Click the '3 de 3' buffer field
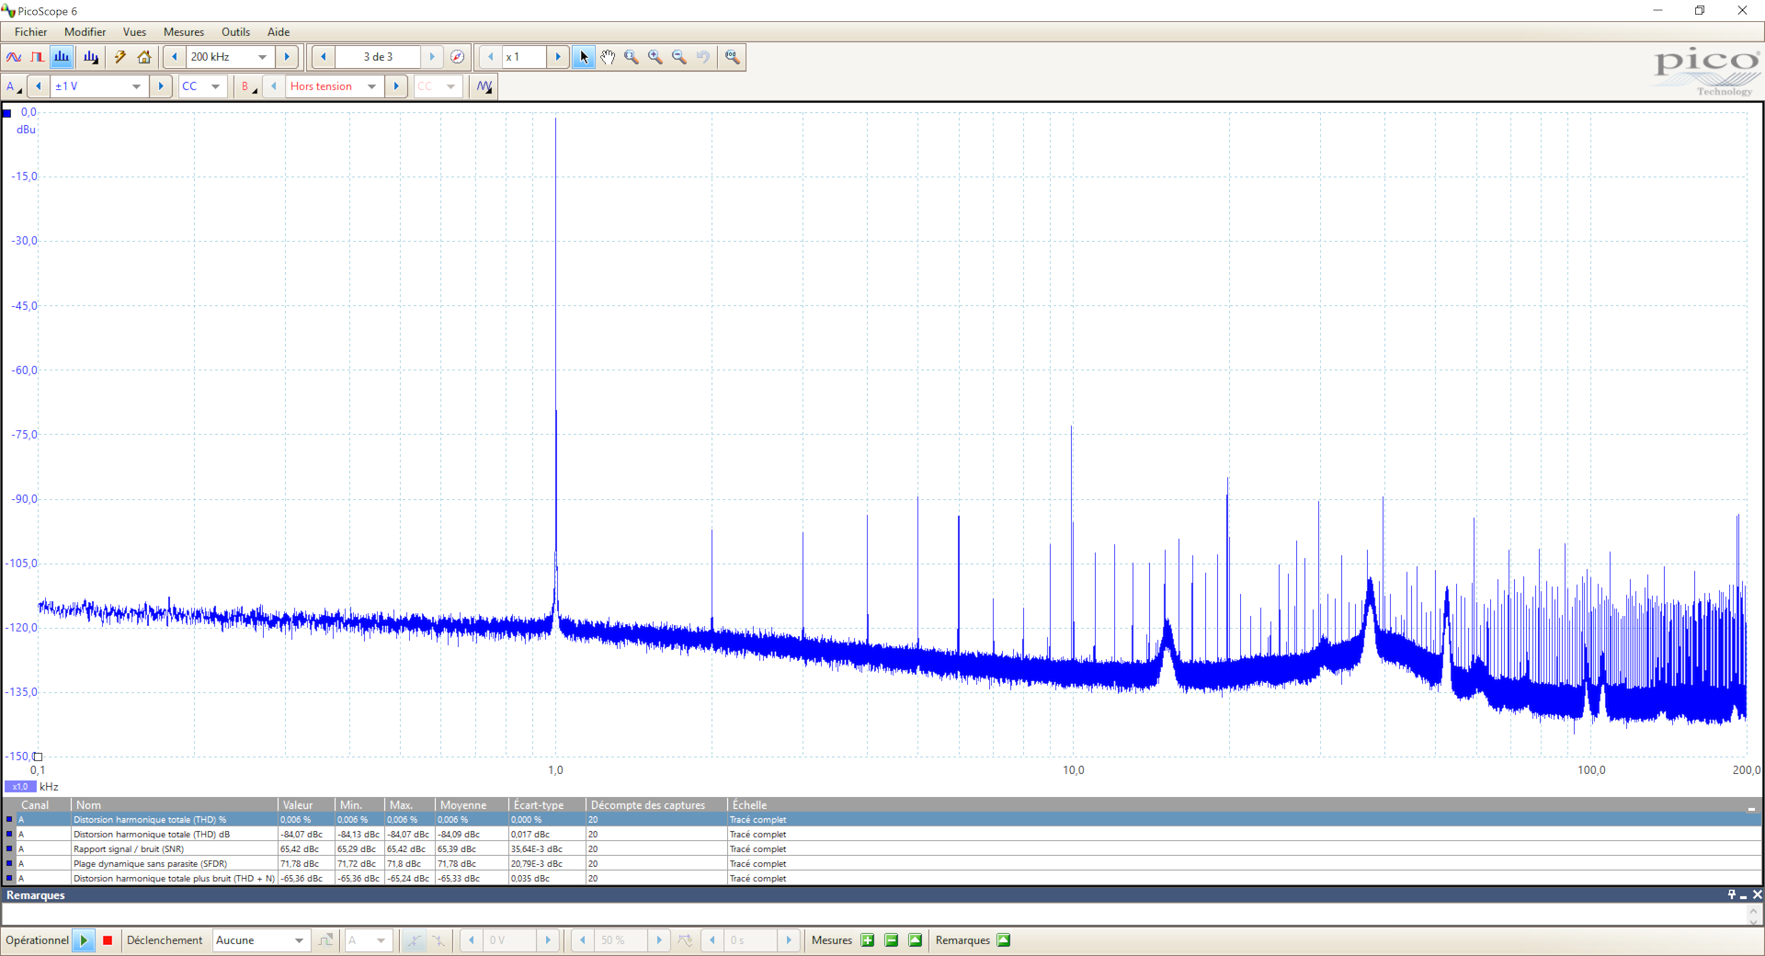This screenshot has width=1765, height=956. [378, 57]
